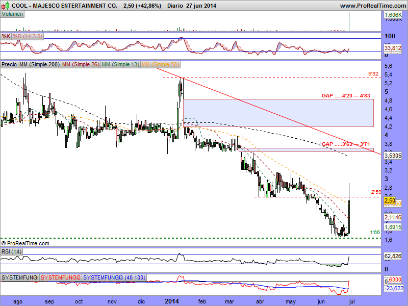
Task: Click the 1.606K volume value tag
Action: click(x=393, y=15)
